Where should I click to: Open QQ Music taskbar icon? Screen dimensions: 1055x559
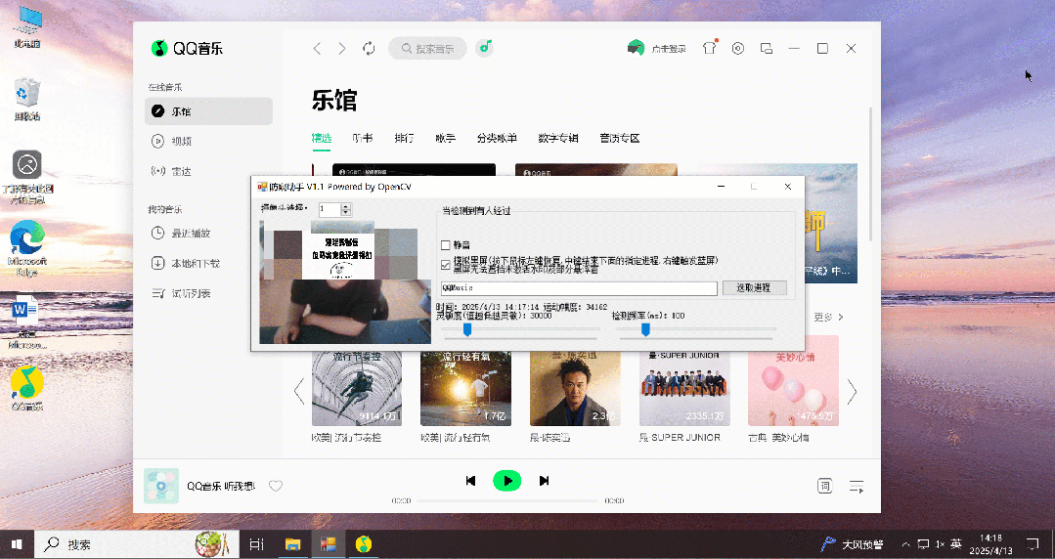[x=364, y=544]
